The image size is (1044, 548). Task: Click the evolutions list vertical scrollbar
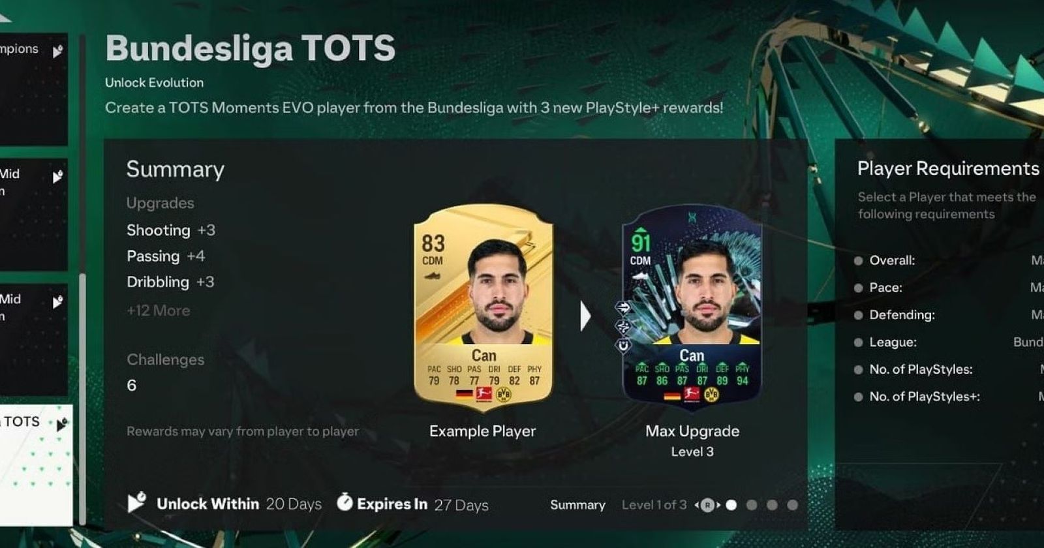click(83, 281)
